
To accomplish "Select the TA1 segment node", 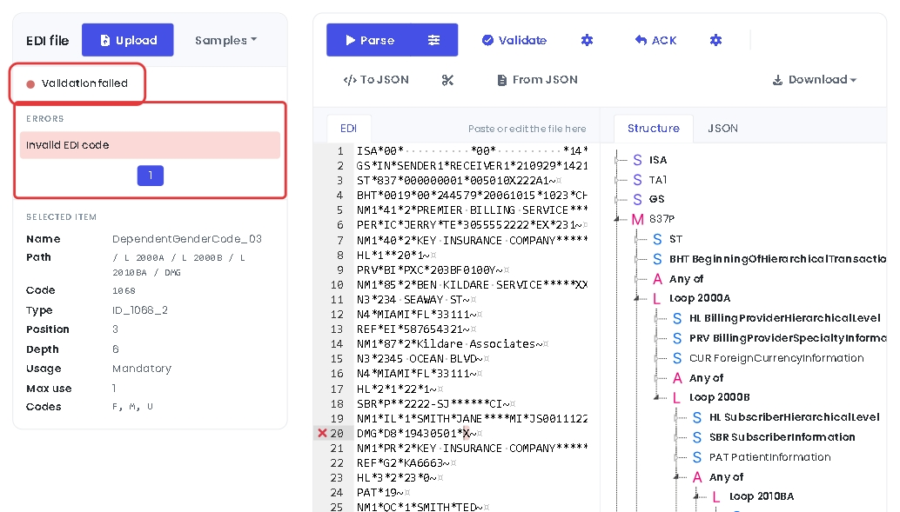I will 658,180.
